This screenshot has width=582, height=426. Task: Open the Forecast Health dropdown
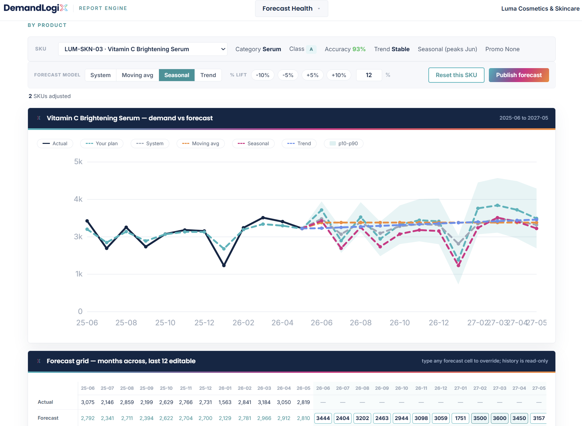(291, 9)
